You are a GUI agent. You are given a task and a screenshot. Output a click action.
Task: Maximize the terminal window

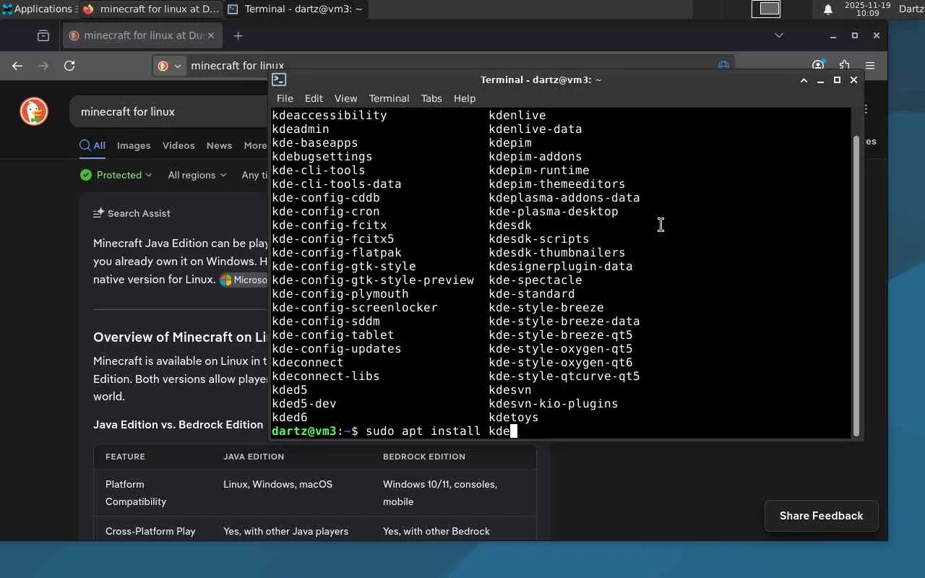coord(837,80)
